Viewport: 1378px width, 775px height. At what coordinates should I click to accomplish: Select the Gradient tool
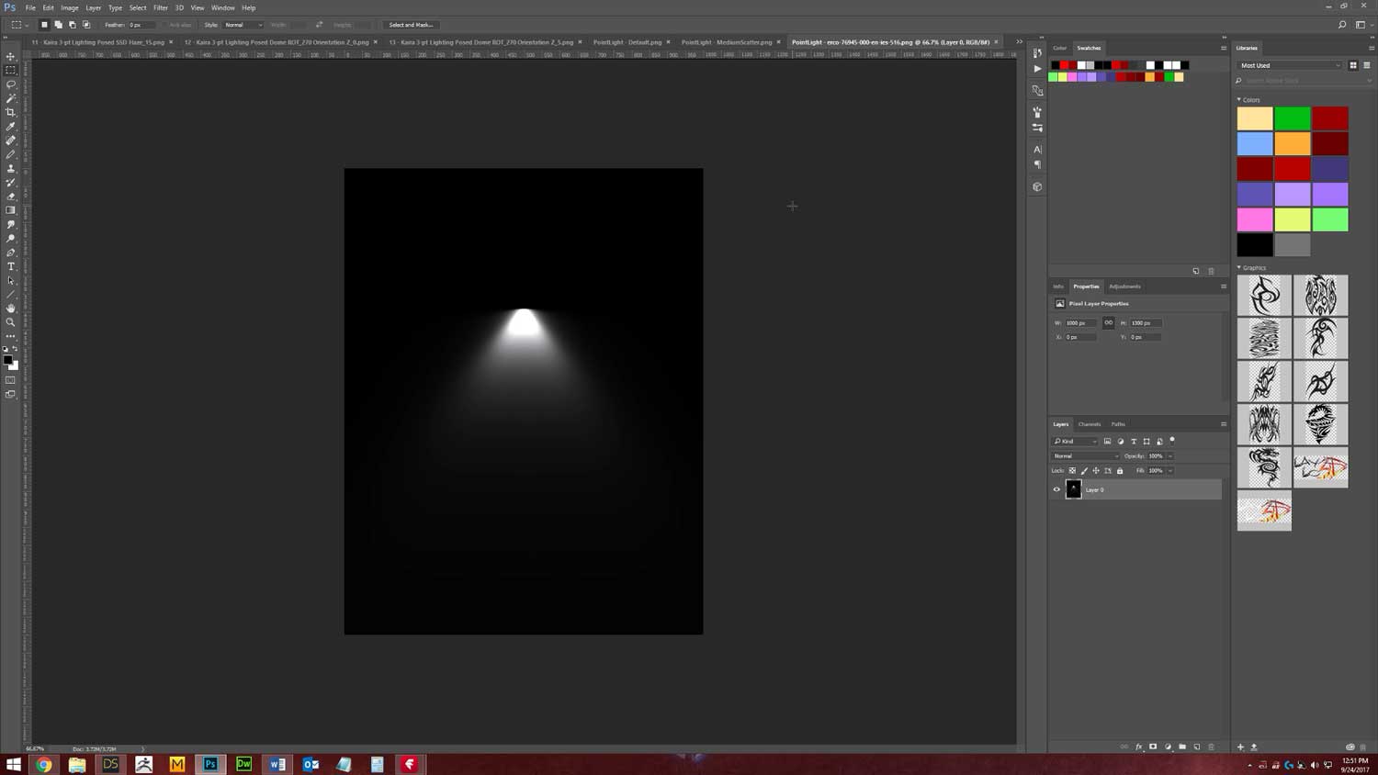point(11,210)
